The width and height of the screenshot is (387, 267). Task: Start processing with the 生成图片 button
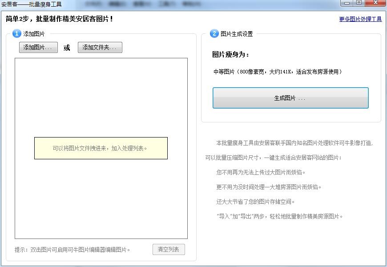point(290,98)
